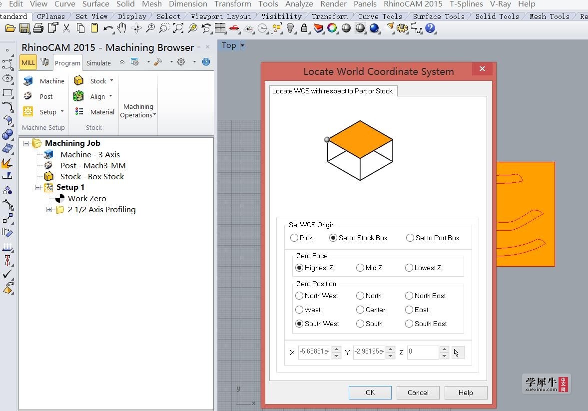Increase the Y value with the up stepper
The height and width of the screenshot is (411, 588).
tap(390, 349)
